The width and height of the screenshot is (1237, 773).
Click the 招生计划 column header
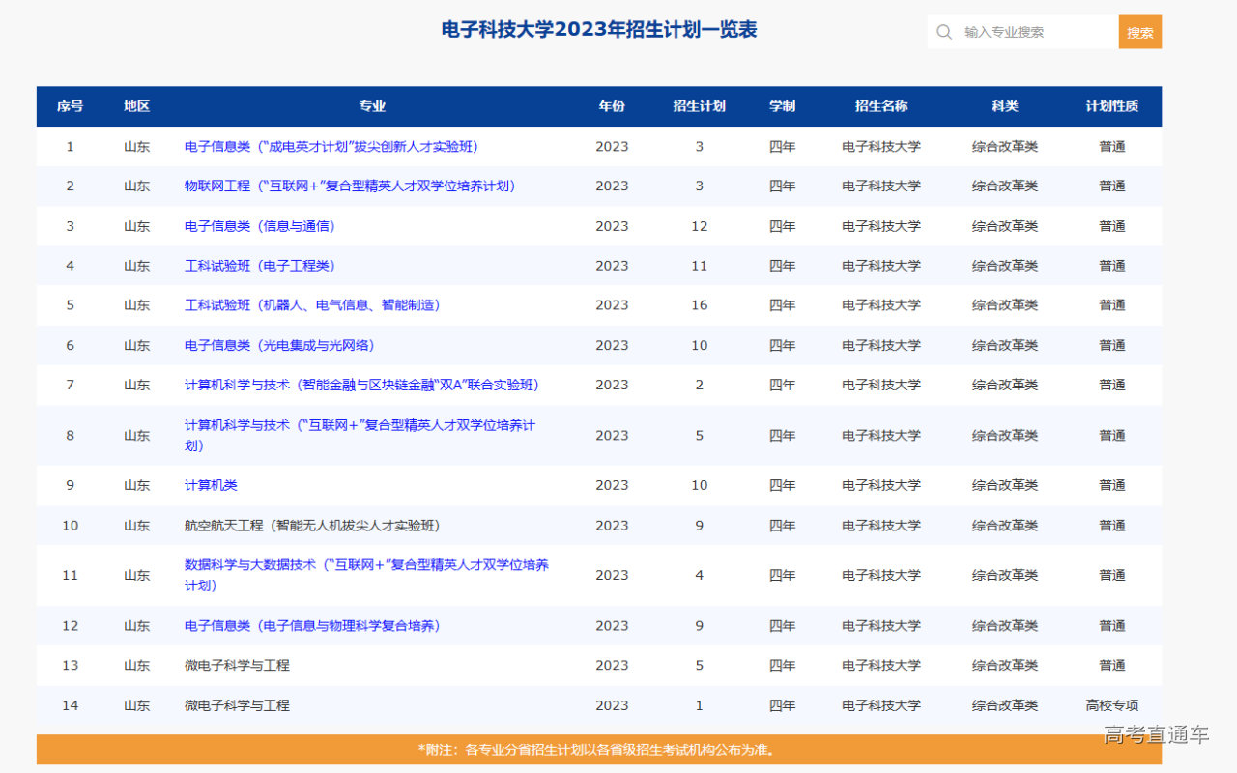point(699,106)
